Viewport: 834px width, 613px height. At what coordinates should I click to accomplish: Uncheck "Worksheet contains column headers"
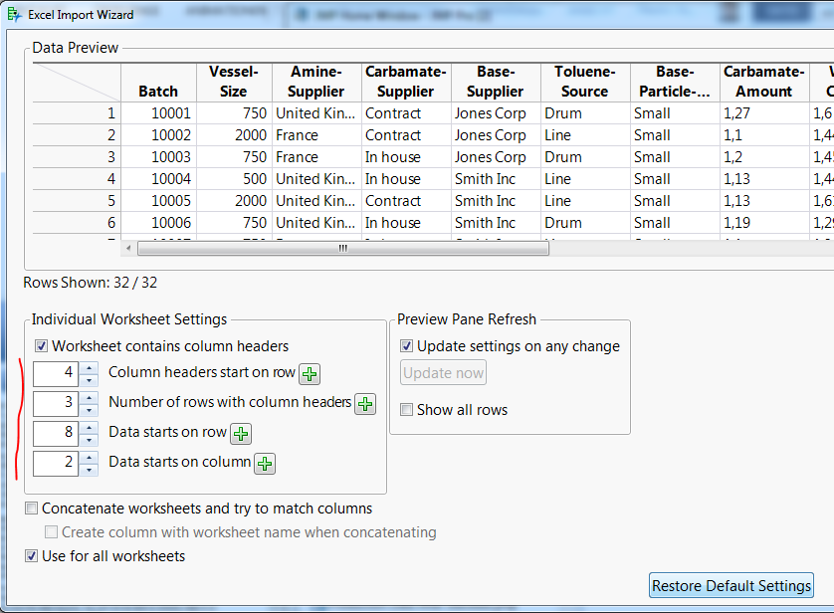point(41,343)
